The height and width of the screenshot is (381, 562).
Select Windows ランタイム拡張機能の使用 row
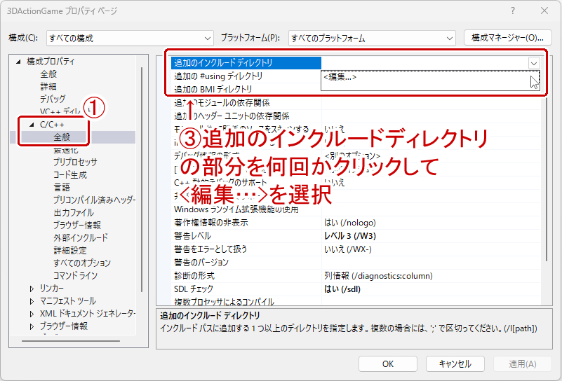click(x=356, y=209)
